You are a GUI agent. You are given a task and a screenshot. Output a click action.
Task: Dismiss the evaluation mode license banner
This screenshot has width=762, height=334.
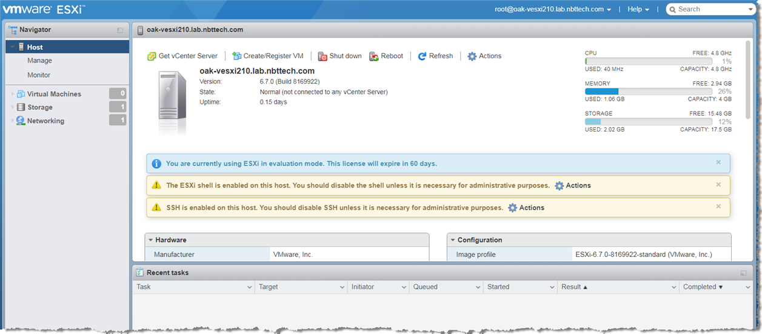coord(718,162)
